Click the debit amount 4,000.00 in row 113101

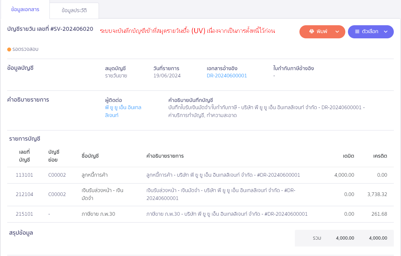click(344, 175)
